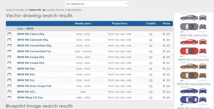Viewport: 214px width, 109px height.
Task: Open BMW M635 CSi E24 drawing link
Action: pos(30,98)
